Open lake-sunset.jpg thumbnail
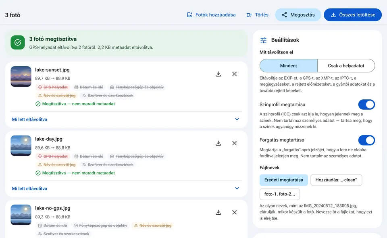 click(x=21, y=76)
